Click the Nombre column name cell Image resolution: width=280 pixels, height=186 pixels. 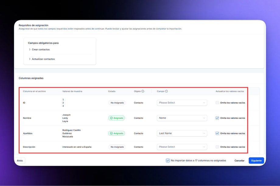[x=27, y=118]
